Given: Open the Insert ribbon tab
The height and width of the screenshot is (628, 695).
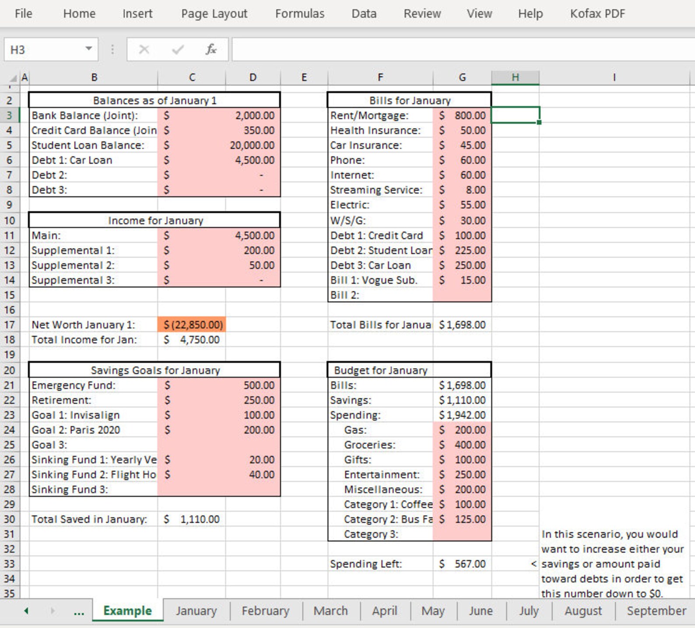Looking at the screenshot, I should tap(137, 14).
